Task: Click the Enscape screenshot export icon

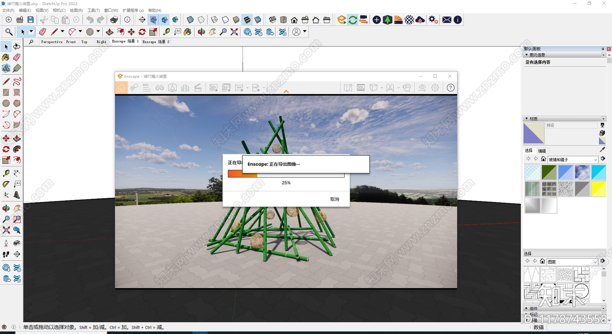Action: tap(213, 88)
